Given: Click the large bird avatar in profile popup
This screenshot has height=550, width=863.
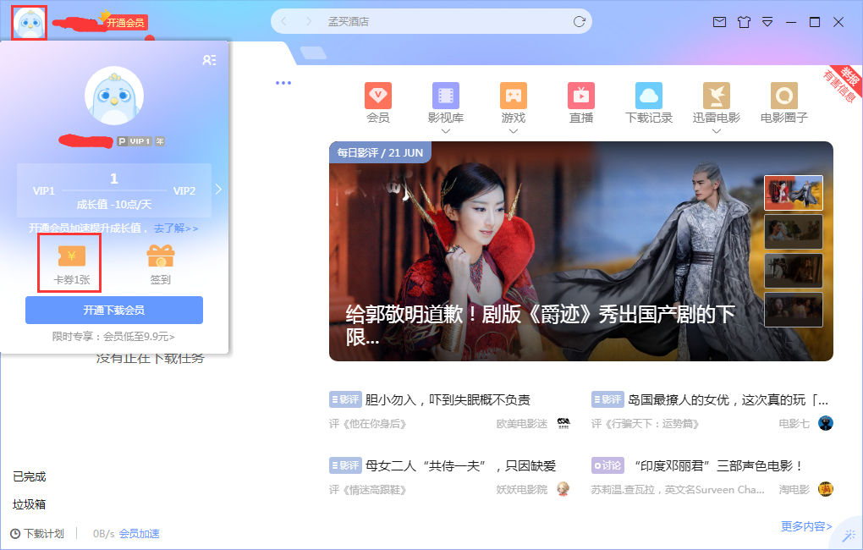Looking at the screenshot, I should [114, 96].
